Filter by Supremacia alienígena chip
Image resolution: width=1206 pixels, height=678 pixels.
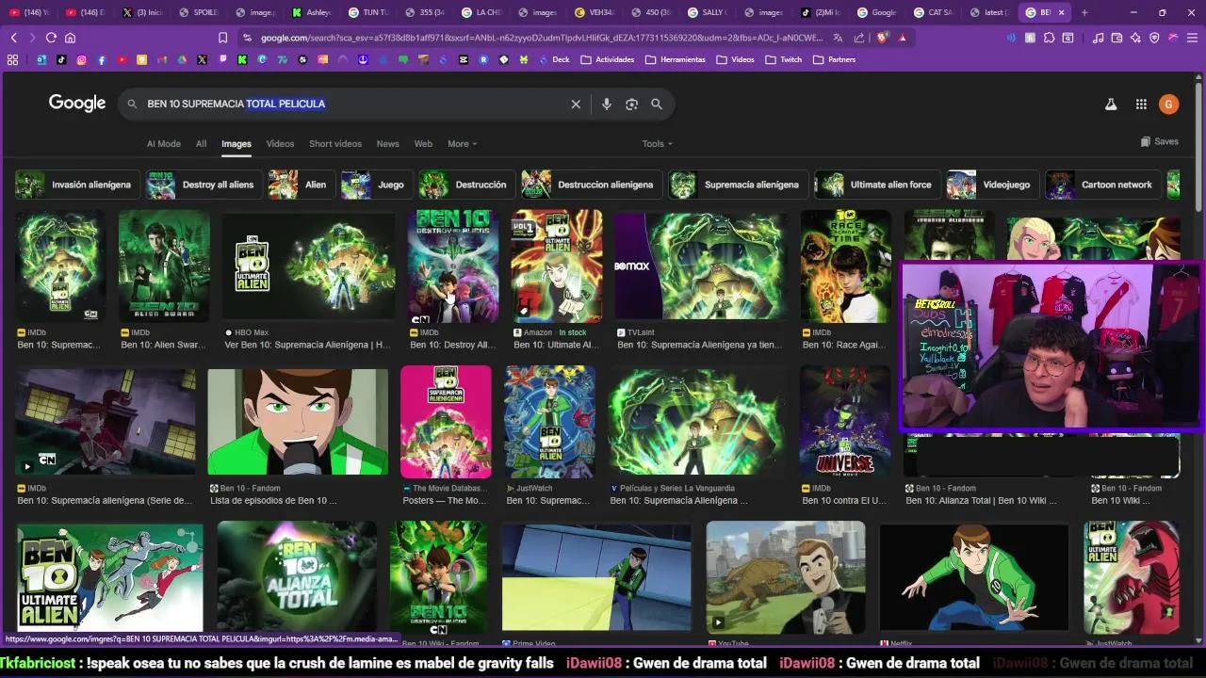(x=738, y=185)
